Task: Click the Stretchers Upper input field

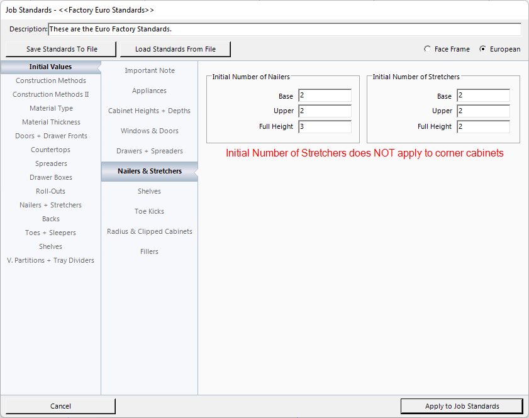Action: tap(483, 111)
